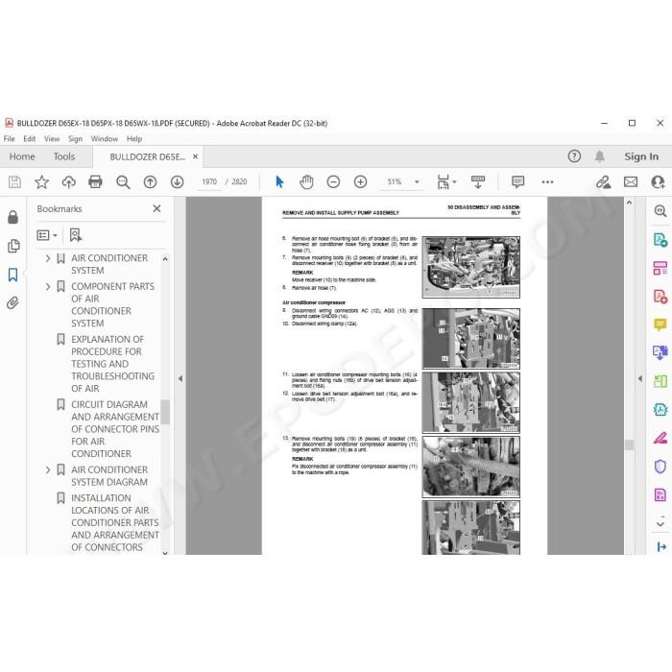The image size is (672, 672).
Task: Activate the Hand pan tool
Action: (x=306, y=182)
